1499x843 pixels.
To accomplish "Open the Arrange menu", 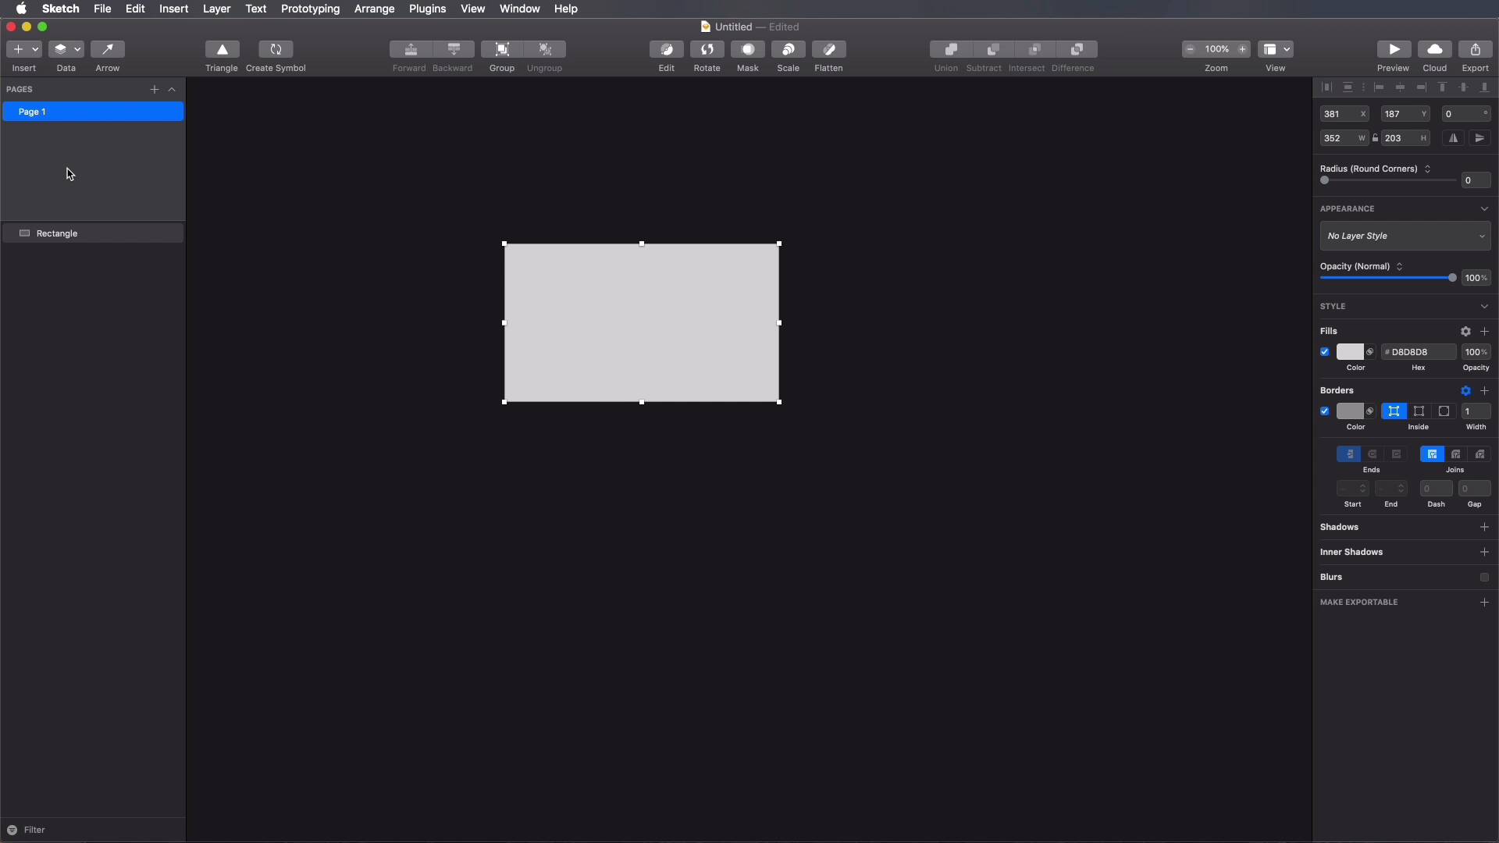I will click(374, 9).
